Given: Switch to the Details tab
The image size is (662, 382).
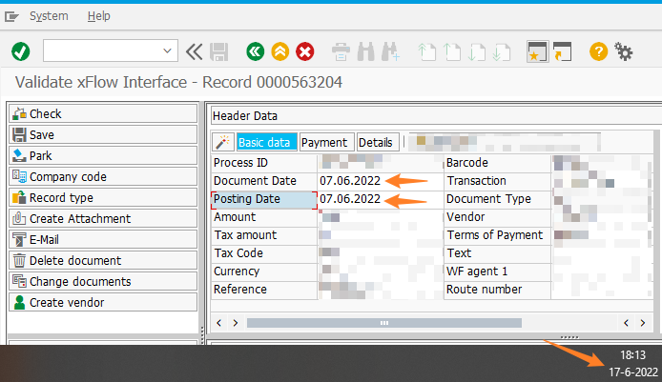Looking at the screenshot, I should [376, 142].
